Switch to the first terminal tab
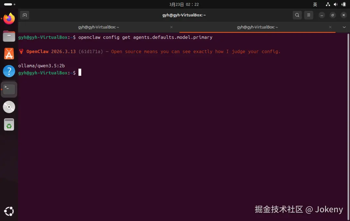 point(99,27)
